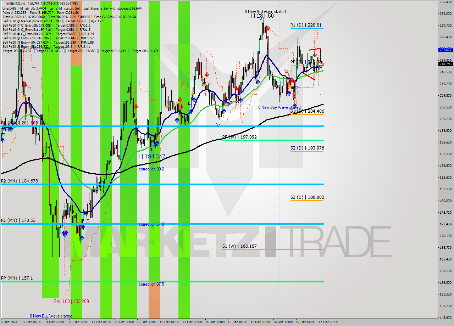Click the 236.430 price axis value
This screenshot has height=326, width=454.
(445, 2)
